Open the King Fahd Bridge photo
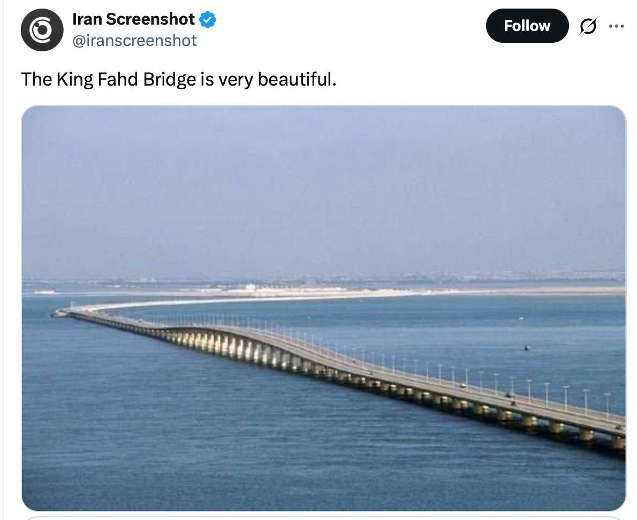Image resolution: width=637 pixels, height=520 pixels. 323,308
